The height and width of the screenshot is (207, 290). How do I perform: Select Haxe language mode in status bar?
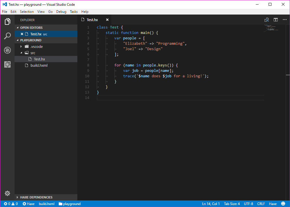(x=273, y=204)
